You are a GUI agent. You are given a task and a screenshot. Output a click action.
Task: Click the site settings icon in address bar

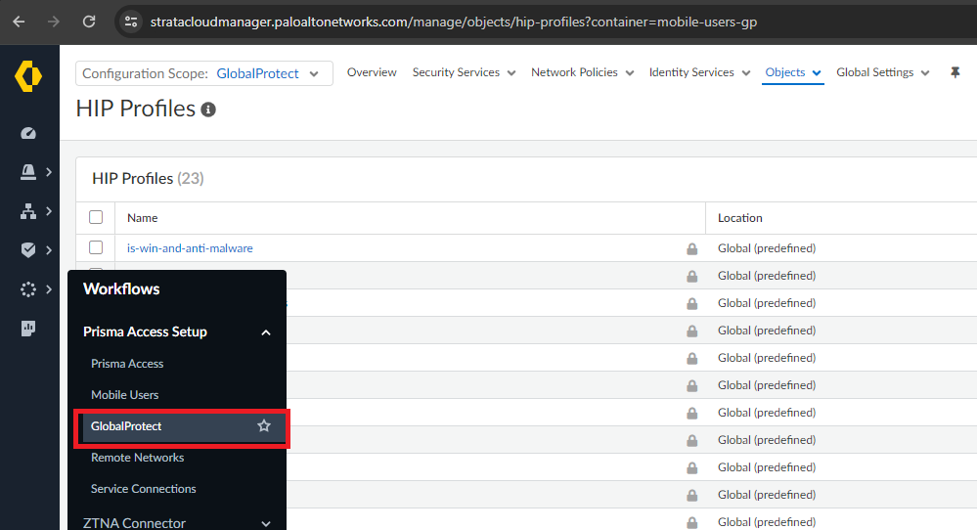point(131,22)
